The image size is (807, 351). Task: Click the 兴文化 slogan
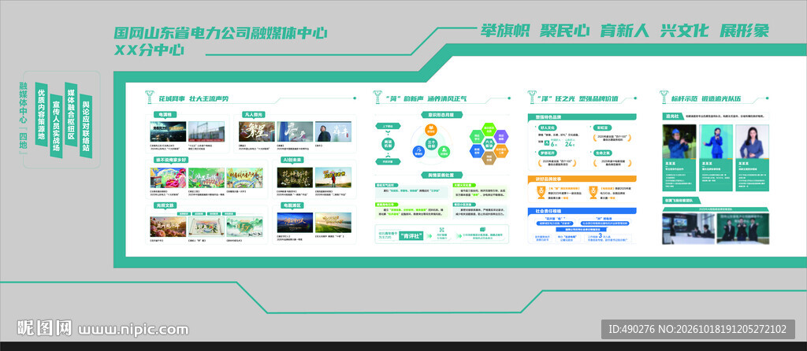(x=685, y=31)
